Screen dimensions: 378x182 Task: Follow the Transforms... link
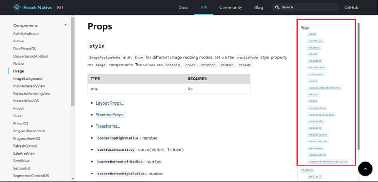click(x=108, y=126)
